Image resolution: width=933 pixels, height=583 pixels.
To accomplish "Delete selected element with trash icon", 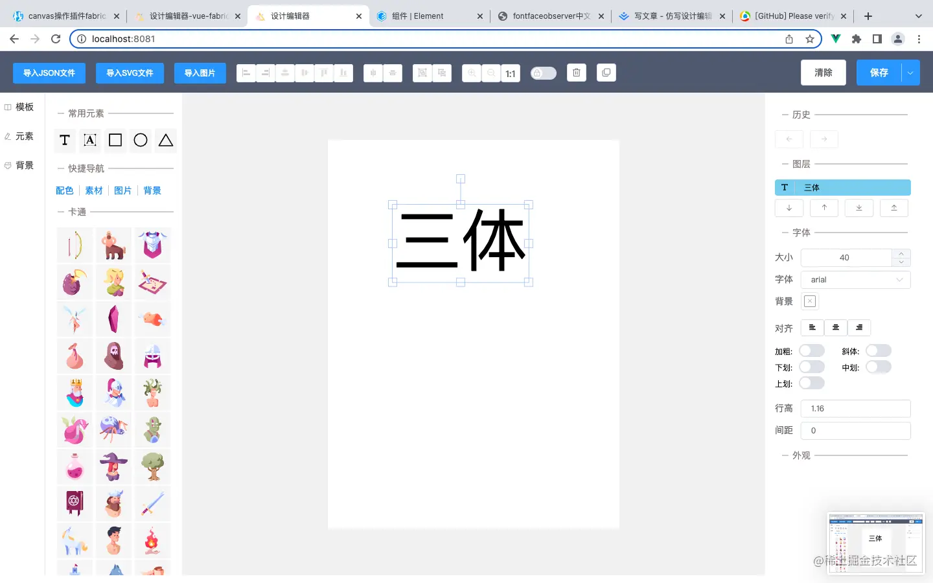I will pyautogui.click(x=577, y=73).
